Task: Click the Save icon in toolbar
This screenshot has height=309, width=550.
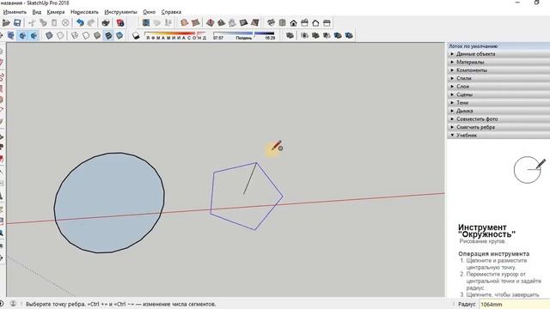Action: pos(17,23)
